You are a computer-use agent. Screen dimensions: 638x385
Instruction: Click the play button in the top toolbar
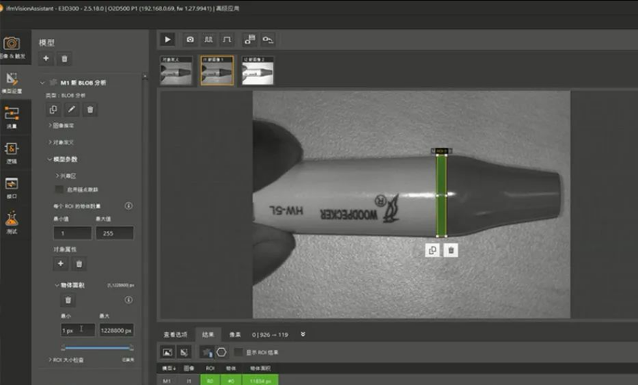tap(168, 40)
